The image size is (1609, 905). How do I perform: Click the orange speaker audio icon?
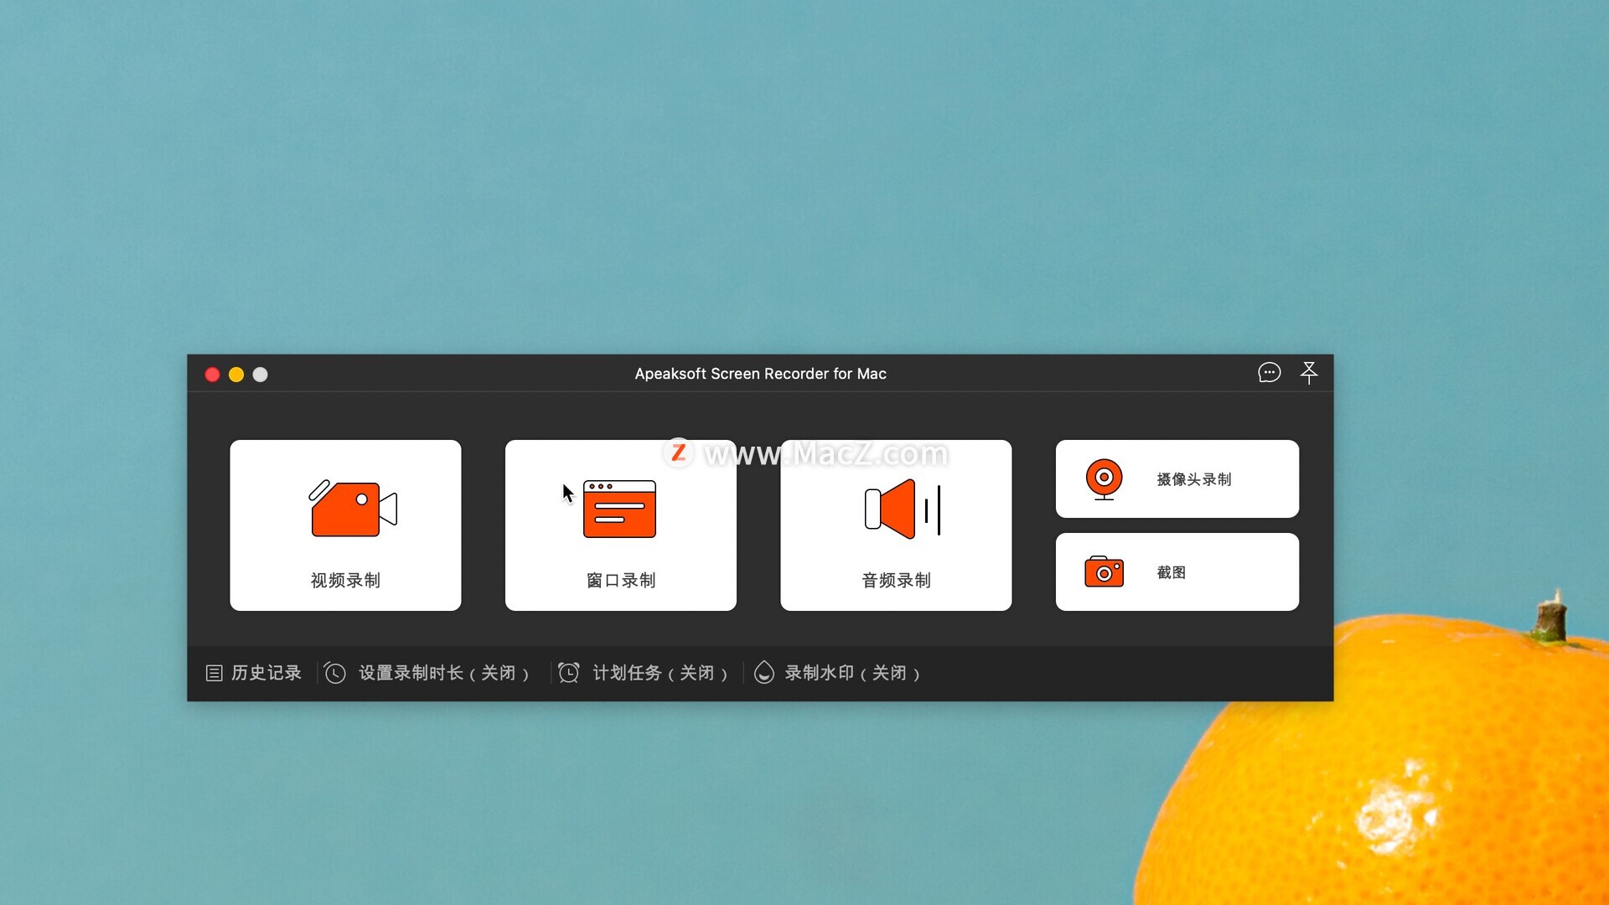click(x=903, y=509)
